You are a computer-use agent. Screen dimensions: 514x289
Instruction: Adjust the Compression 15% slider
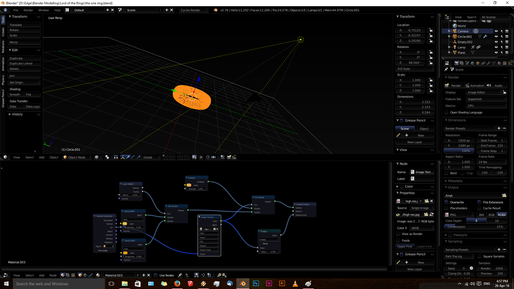475,227
